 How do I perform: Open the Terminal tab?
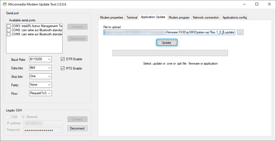click(x=132, y=18)
